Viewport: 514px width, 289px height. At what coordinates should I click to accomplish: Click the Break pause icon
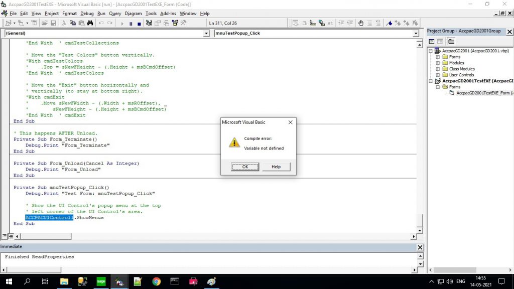click(x=131, y=23)
